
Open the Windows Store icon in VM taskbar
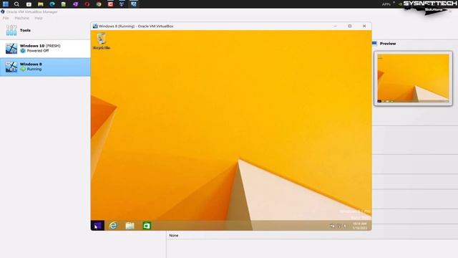(x=147, y=226)
